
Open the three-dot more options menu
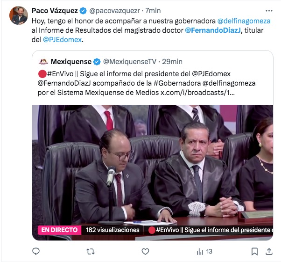point(269,11)
